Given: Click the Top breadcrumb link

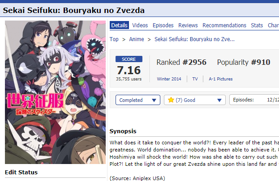Looking at the screenshot, I should [114, 39].
